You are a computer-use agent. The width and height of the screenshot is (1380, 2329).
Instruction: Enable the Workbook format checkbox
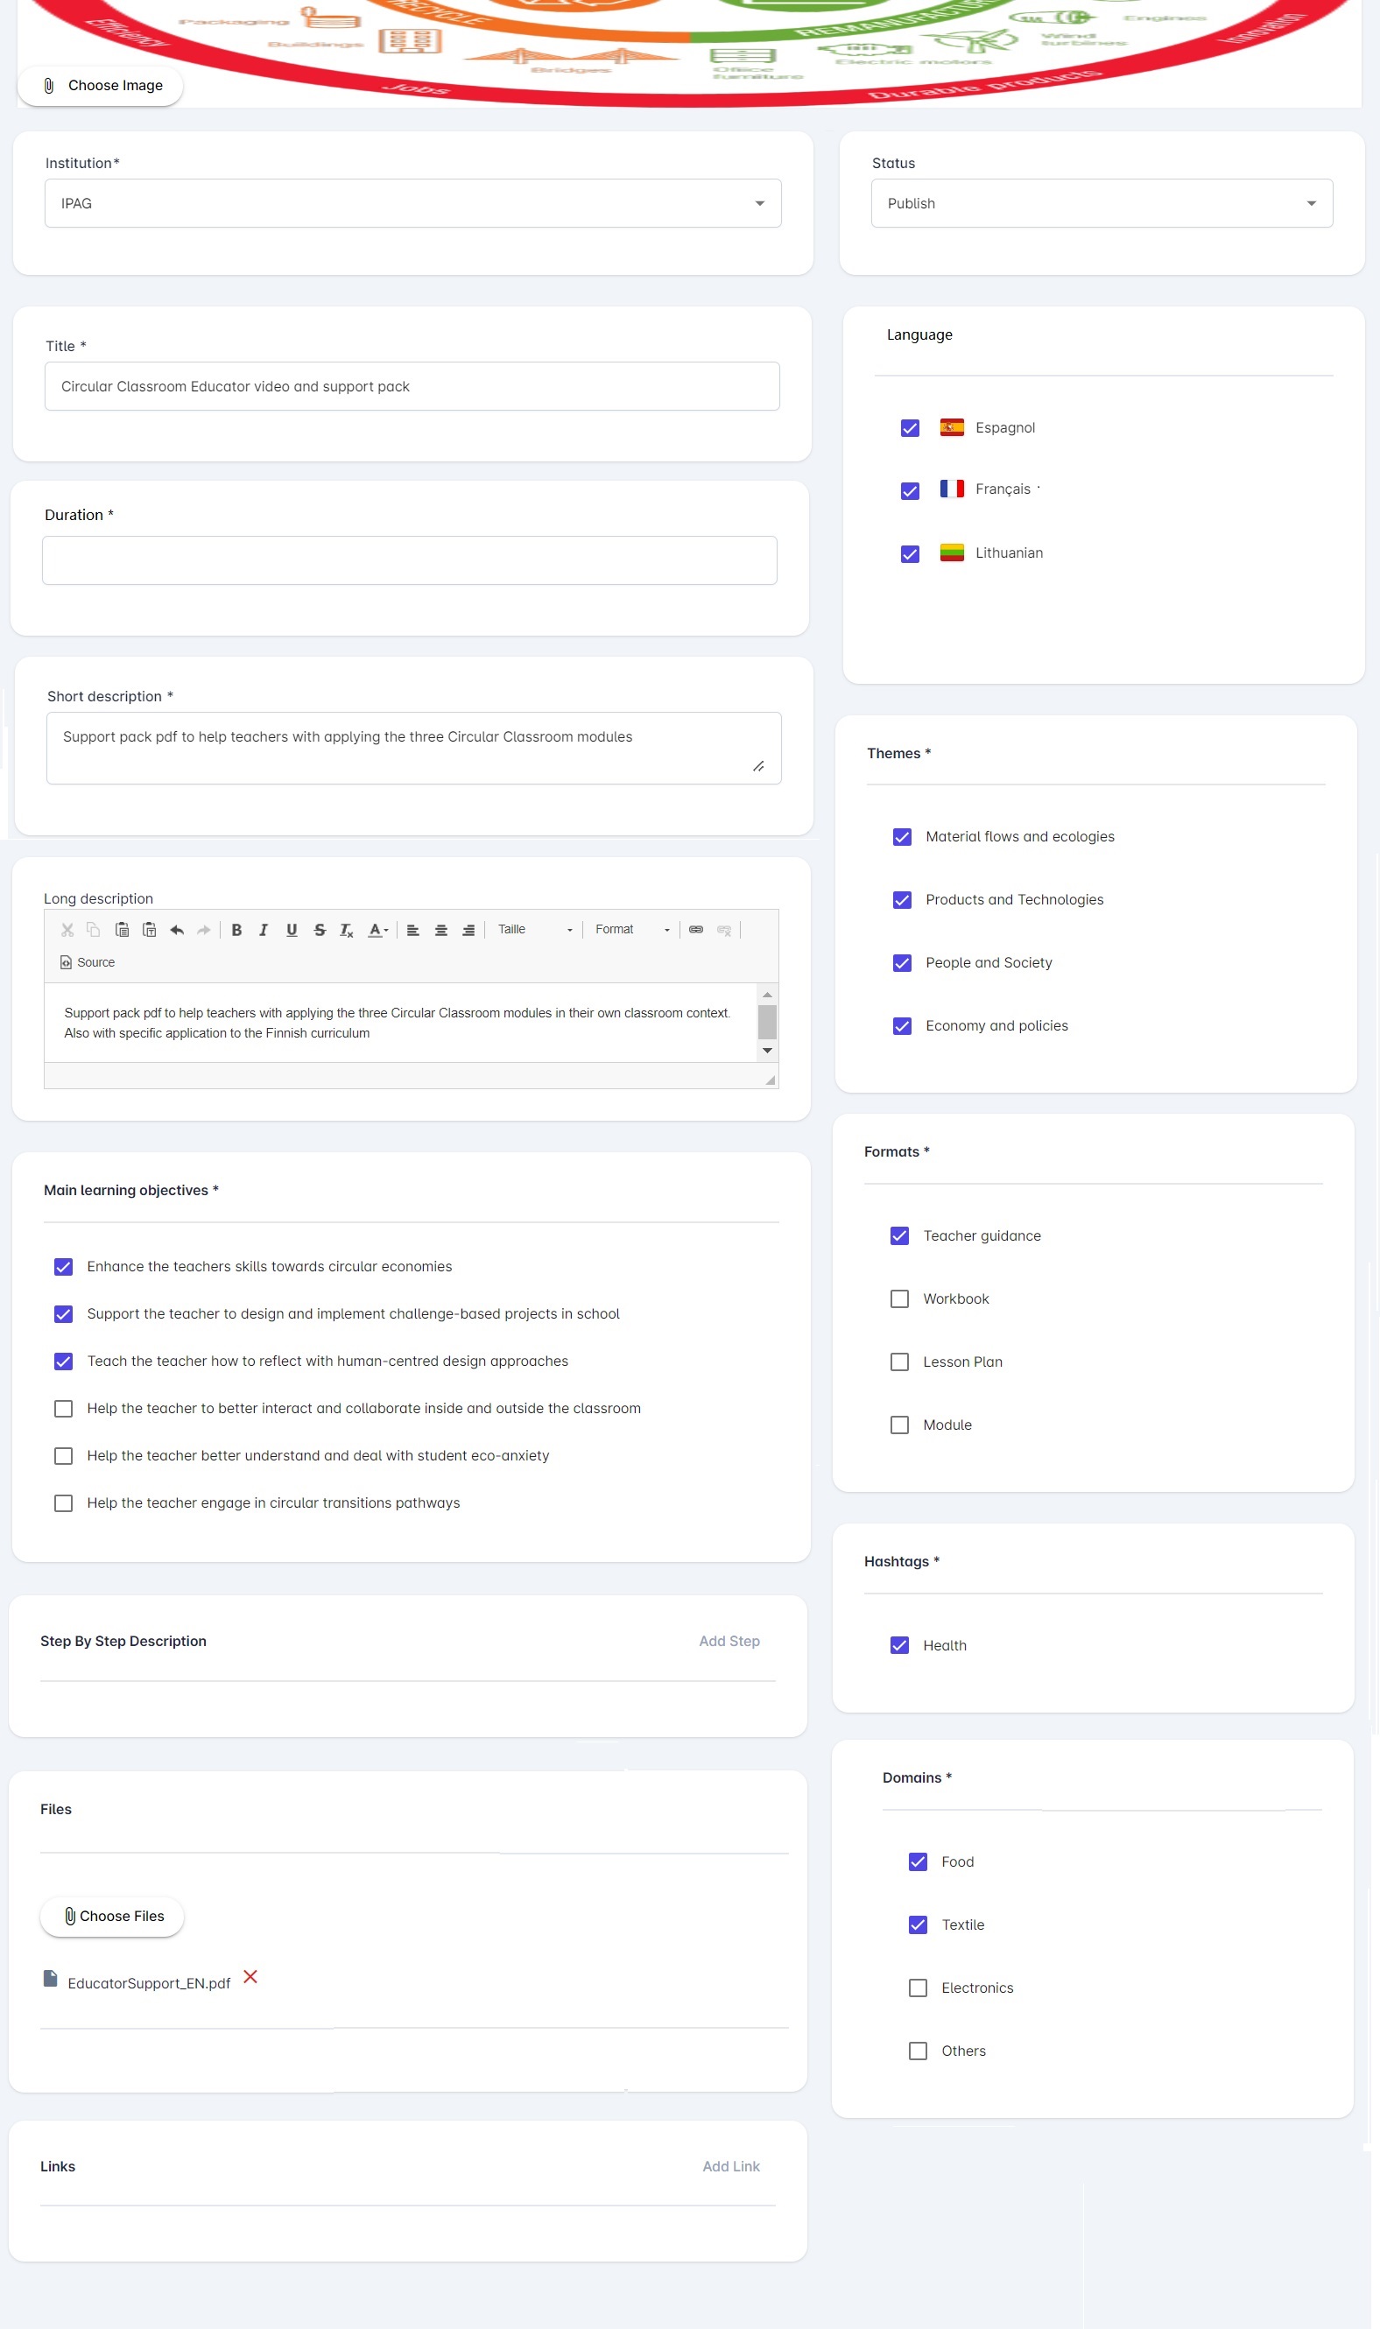pos(899,1298)
